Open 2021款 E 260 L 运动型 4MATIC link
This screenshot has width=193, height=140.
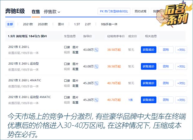pos(30,97)
